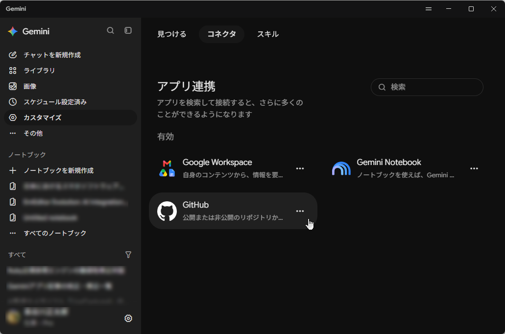
Task: Open the third blurred notebook icon
Action: [x=13, y=217]
